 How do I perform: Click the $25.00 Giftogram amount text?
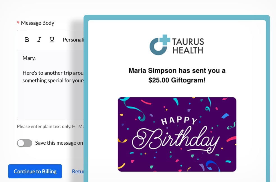177,80
